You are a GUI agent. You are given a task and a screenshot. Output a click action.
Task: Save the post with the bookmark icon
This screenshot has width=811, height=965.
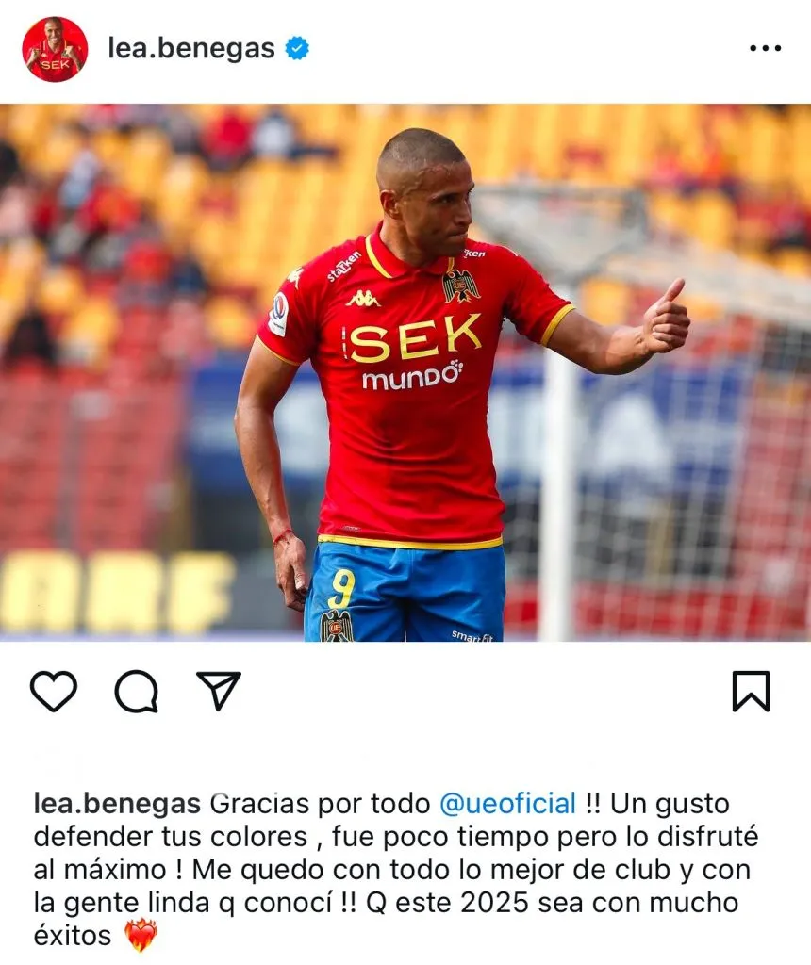(751, 691)
